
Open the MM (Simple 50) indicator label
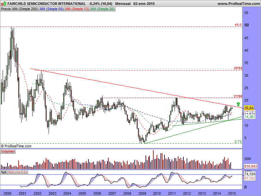[52, 9]
